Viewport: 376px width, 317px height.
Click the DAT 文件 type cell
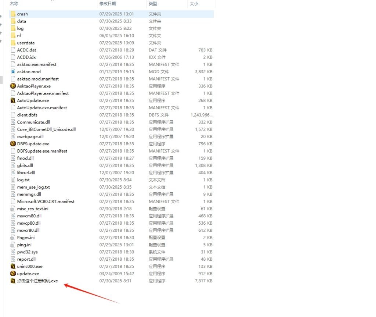click(158, 50)
